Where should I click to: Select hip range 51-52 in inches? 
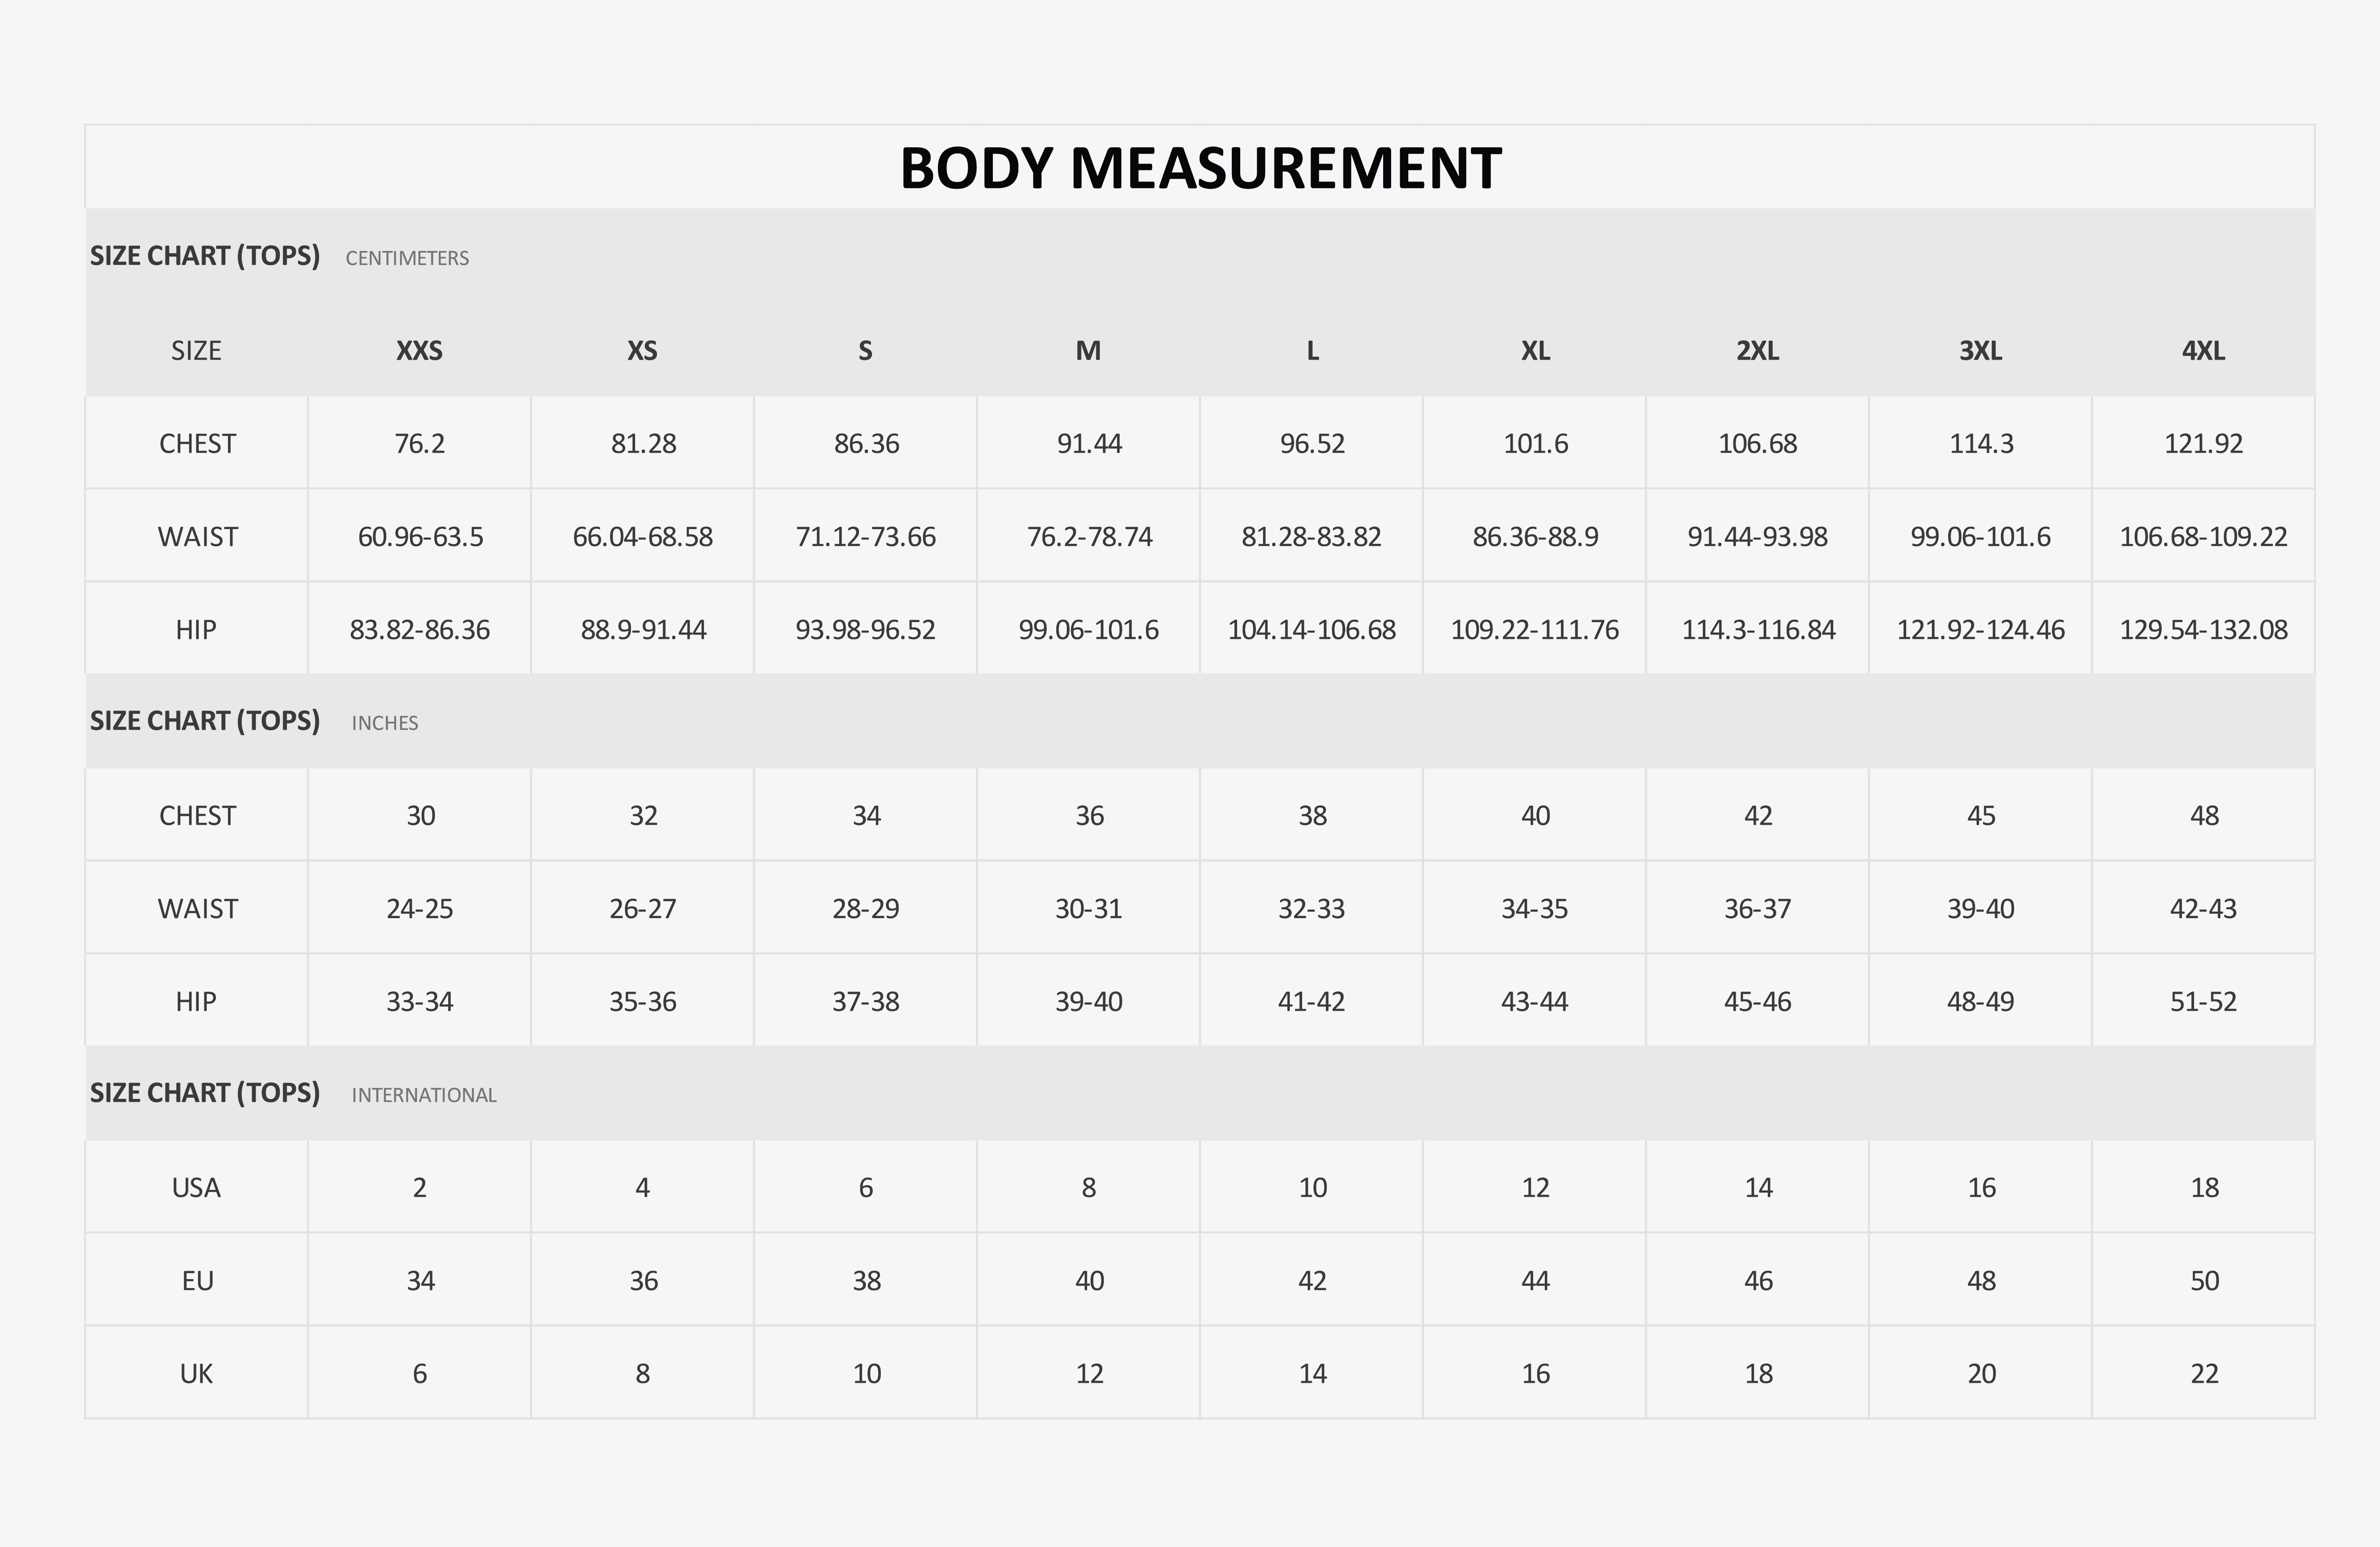[2203, 1002]
